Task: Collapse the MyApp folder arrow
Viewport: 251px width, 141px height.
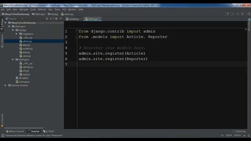Action: pos(13,30)
